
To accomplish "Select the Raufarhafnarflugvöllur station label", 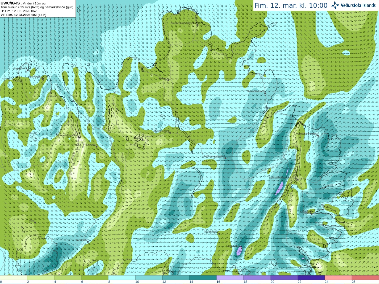I will [x=184, y=23].
